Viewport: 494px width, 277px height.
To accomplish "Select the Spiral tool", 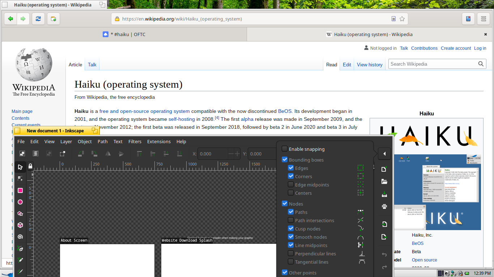I will click(x=20, y=237).
